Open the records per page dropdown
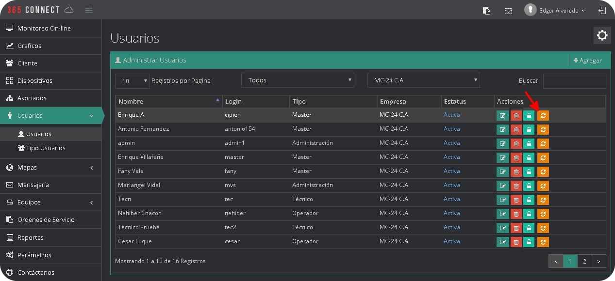Image resolution: width=615 pixels, height=281 pixels. coord(133,81)
